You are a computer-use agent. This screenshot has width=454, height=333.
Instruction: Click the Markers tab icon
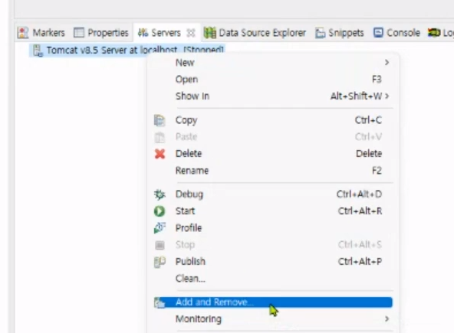click(23, 33)
